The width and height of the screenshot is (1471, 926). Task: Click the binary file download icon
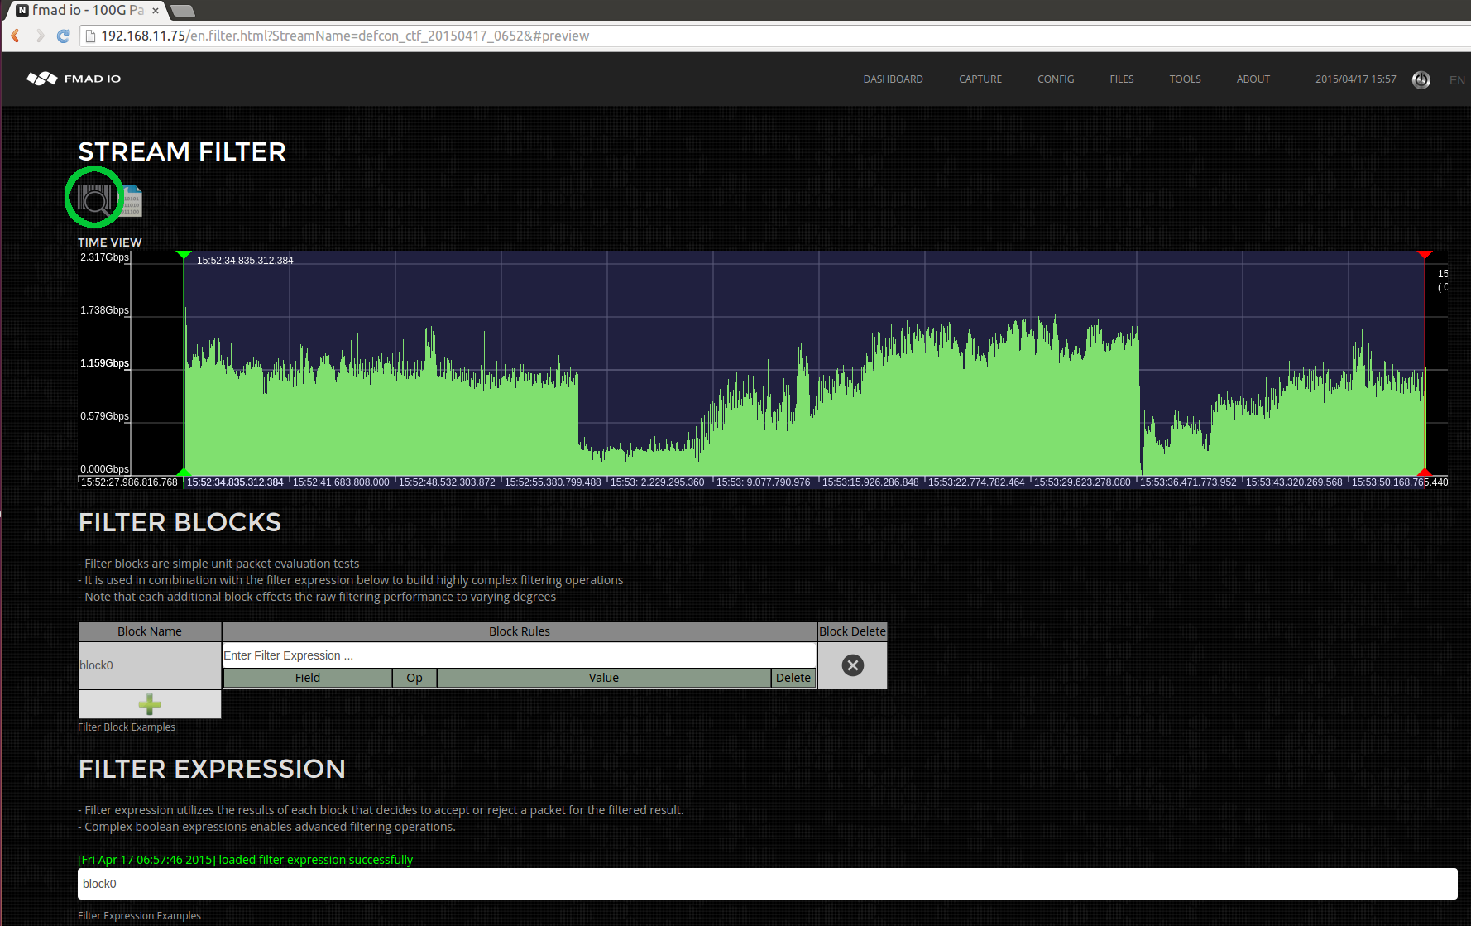(132, 201)
